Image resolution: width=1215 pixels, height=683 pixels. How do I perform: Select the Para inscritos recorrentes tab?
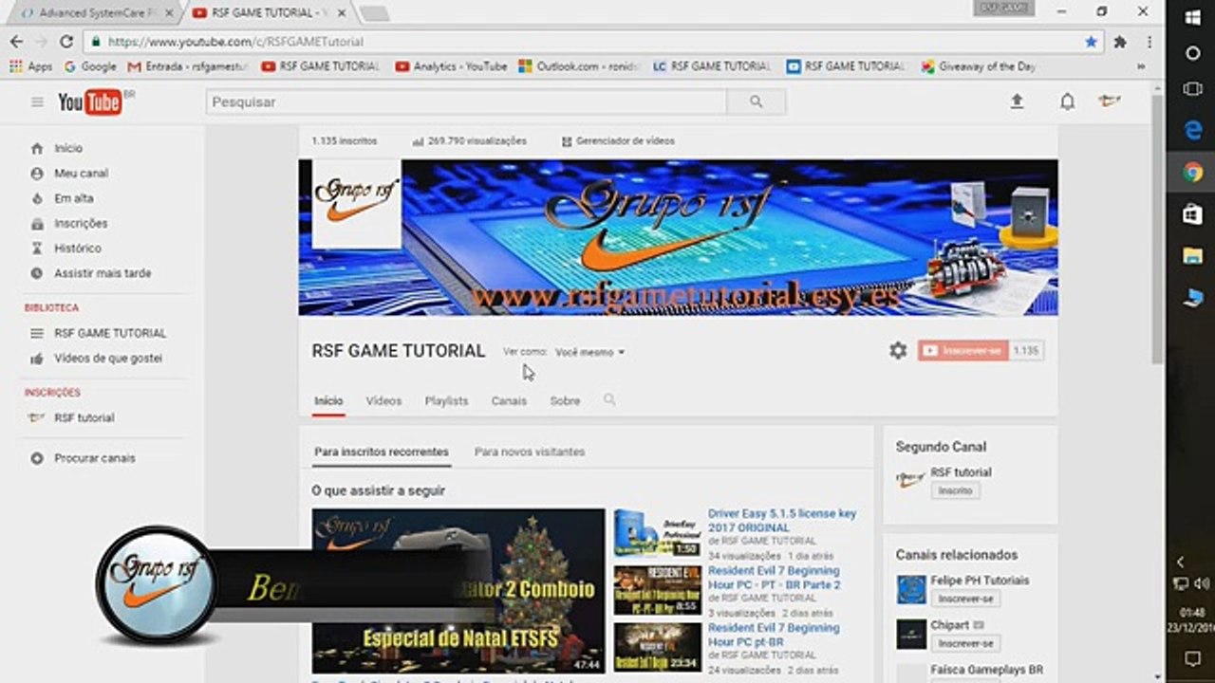(x=382, y=452)
